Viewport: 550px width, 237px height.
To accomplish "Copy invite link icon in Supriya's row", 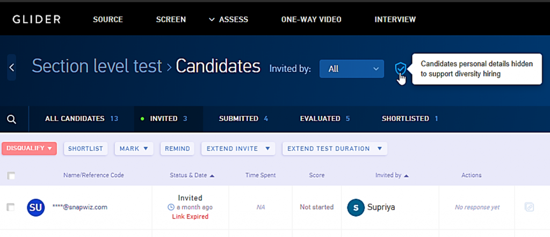I will pyautogui.click(x=529, y=207).
